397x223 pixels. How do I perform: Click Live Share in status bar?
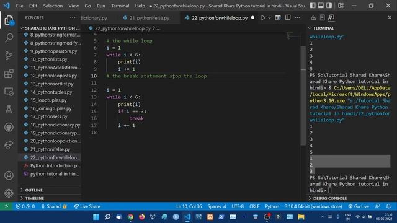coord(87,206)
